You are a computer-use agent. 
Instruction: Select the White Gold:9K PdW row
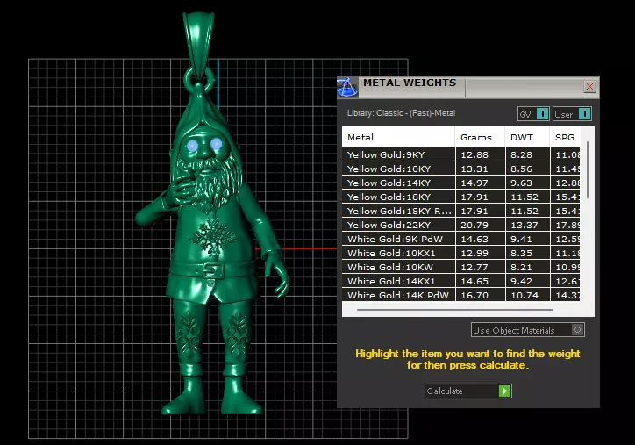(460, 239)
